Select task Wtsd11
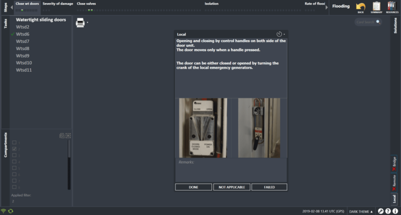This screenshot has width=401, height=215. pos(24,69)
